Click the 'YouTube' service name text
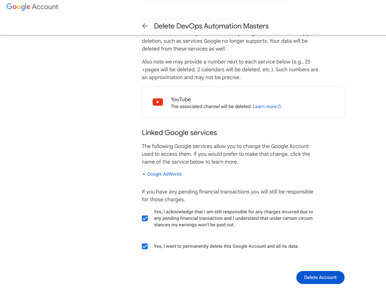This screenshot has width=386, height=296. [181, 100]
